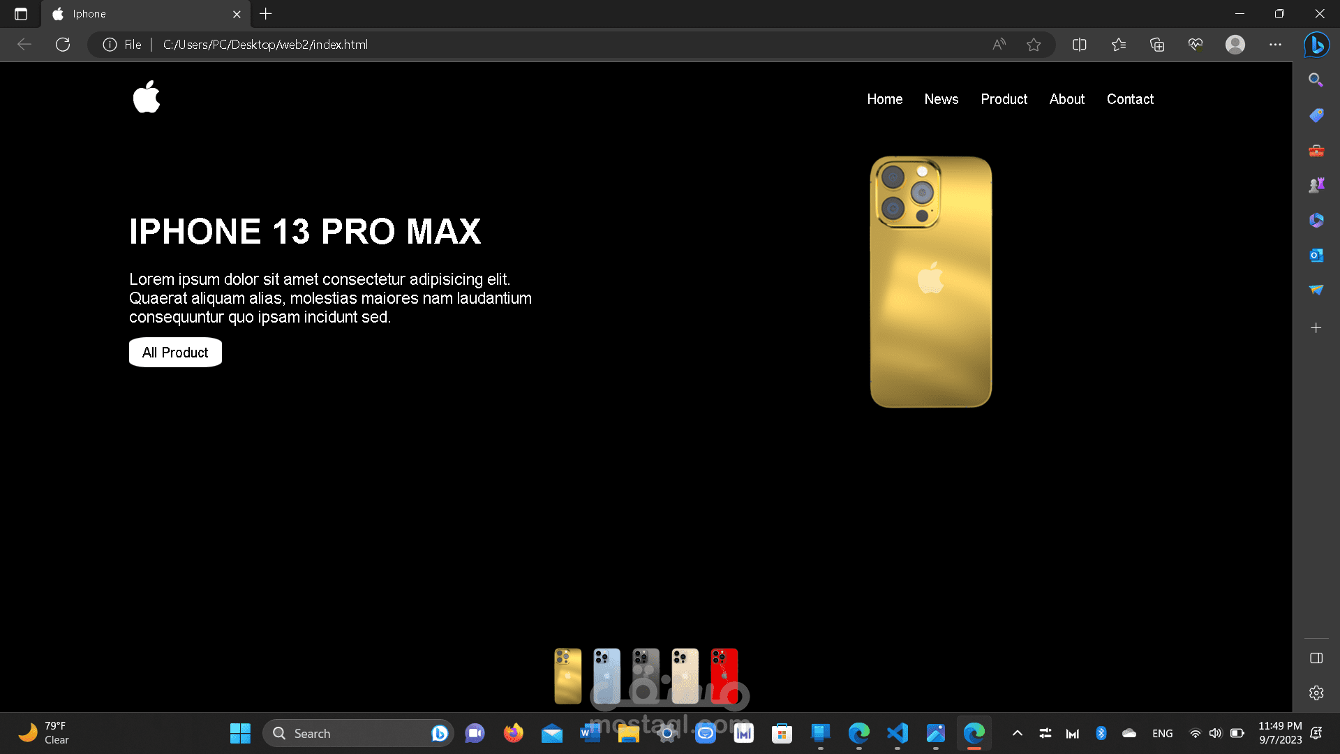Select the cream white iPhone thumbnail
Viewport: 1340px width, 754px height.
click(685, 676)
